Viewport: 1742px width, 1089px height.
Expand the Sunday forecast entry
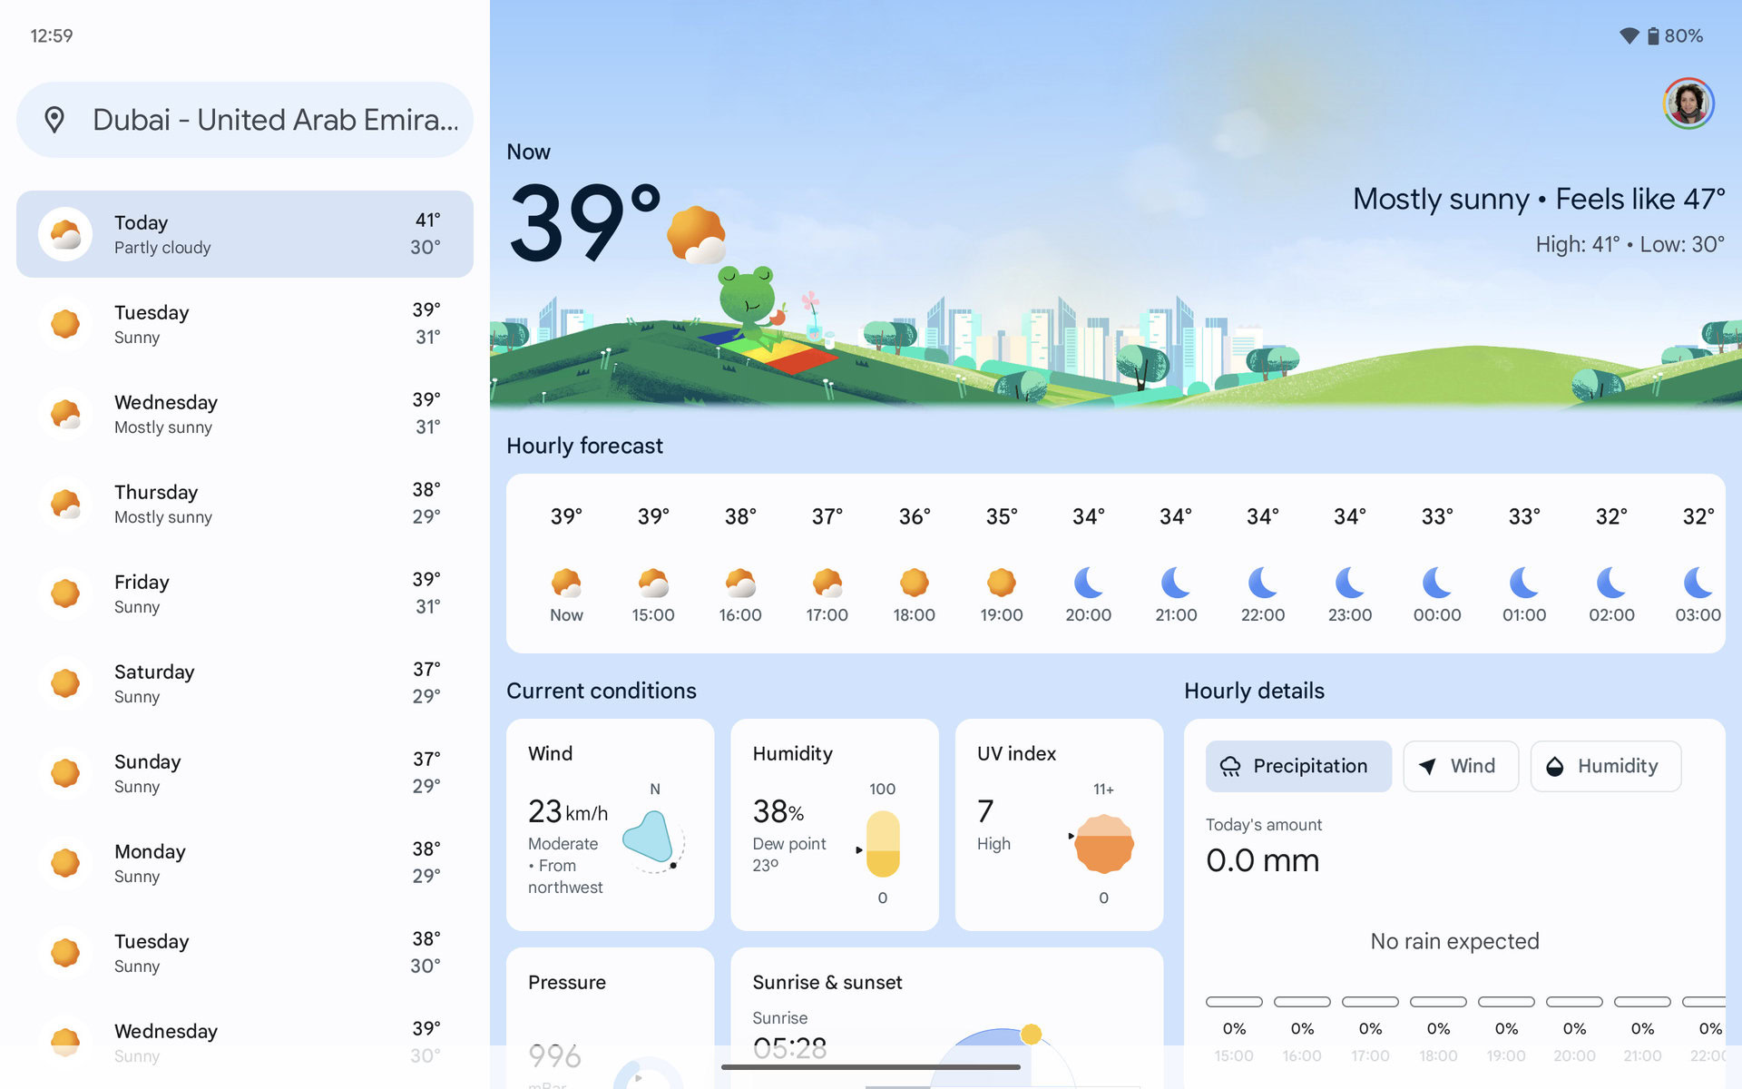click(245, 771)
